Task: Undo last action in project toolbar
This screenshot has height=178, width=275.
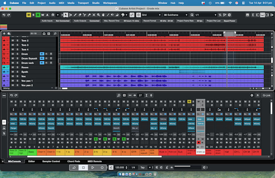Action: (4, 15)
